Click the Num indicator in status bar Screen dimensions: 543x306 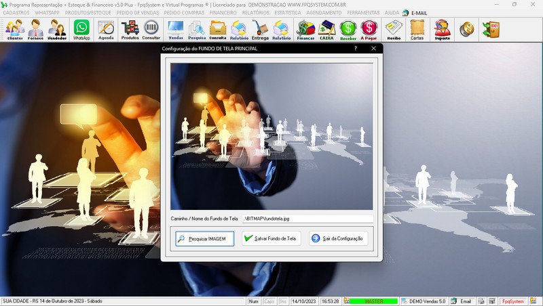pos(253,301)
